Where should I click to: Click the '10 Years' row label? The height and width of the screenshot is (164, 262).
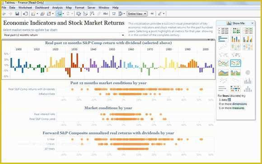click(x=50, y=149)
